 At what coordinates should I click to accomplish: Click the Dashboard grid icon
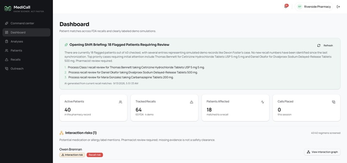point(6,33)
